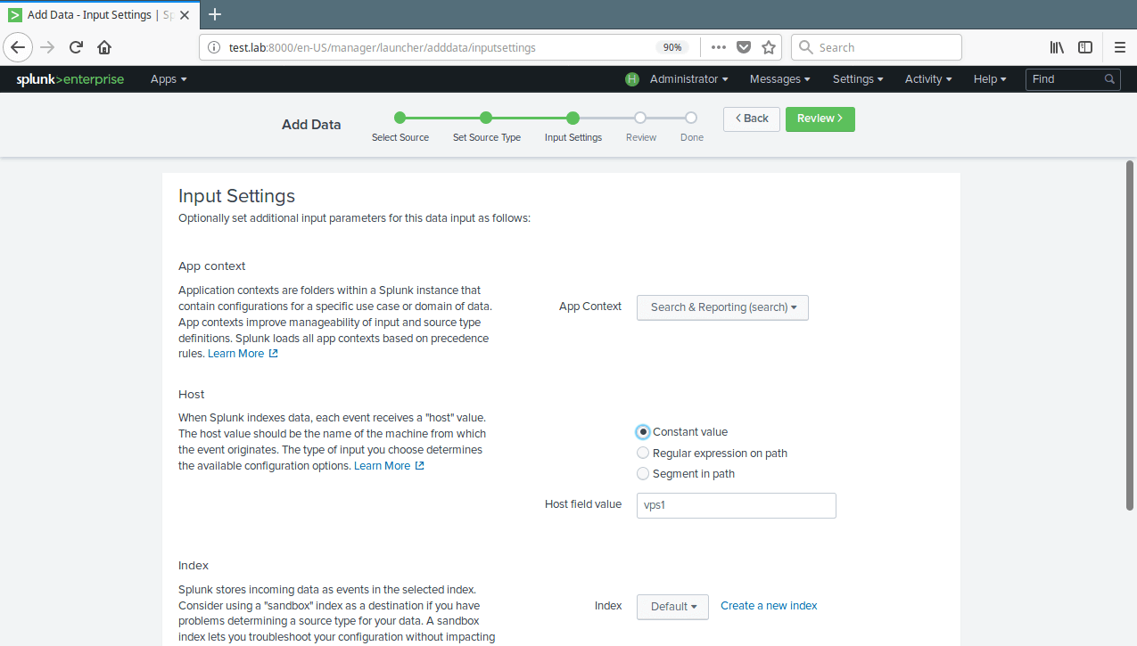Click the Splunk enterprise logo
The image size is (1137, 646).
tap(70, 79)
